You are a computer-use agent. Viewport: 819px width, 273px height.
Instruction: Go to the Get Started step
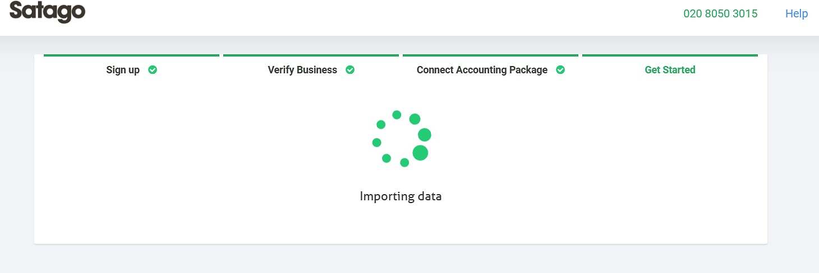point(670,70)
